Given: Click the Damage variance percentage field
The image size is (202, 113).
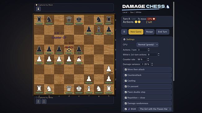Looking at the screenshot, I should [x=146, y=64].
